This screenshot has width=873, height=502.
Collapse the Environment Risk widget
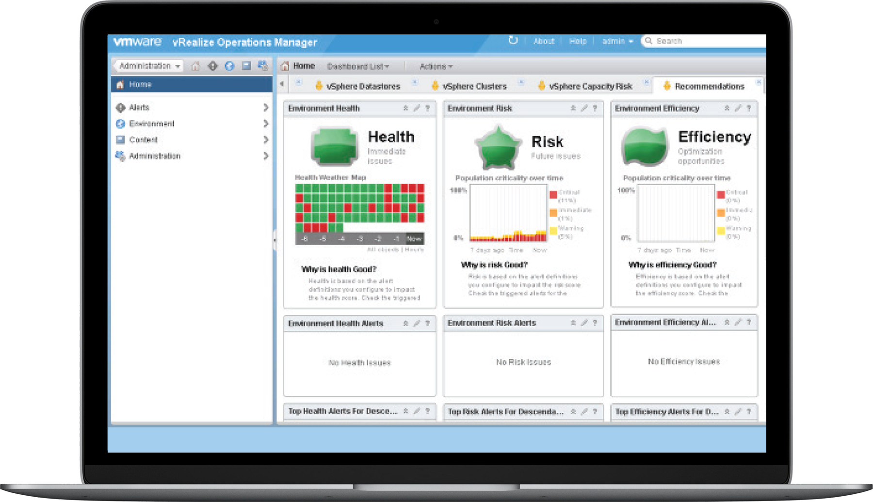point(573,108)
